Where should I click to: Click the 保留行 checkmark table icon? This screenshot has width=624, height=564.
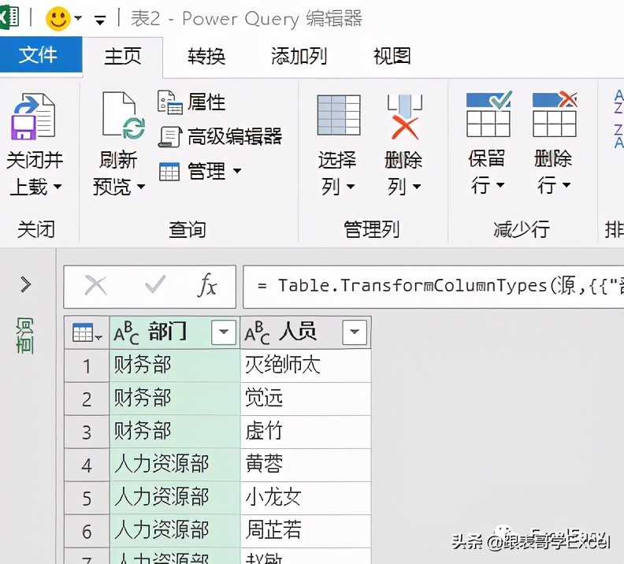coord(489,114)
